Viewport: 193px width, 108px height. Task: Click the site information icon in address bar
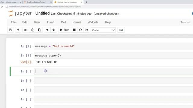7,7
